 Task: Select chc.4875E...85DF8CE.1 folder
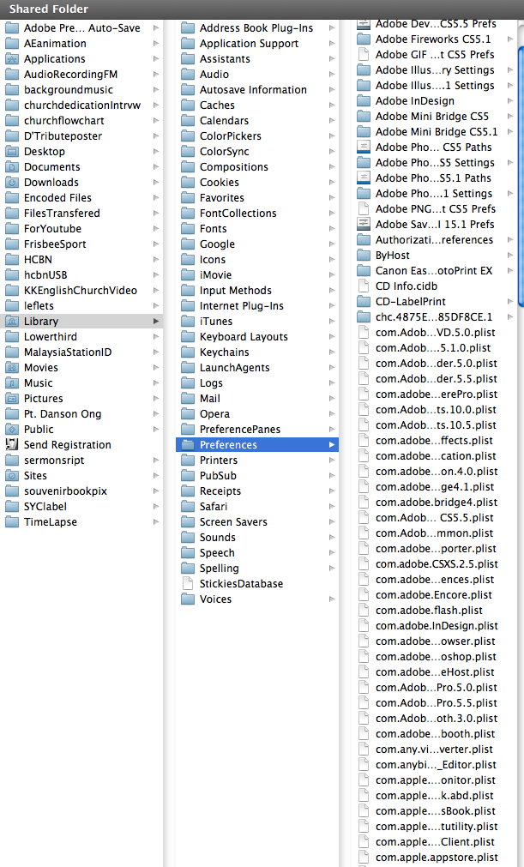[x=434, y=316]
